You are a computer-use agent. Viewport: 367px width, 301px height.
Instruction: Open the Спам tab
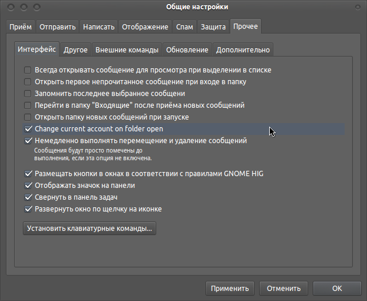point(184,27)
